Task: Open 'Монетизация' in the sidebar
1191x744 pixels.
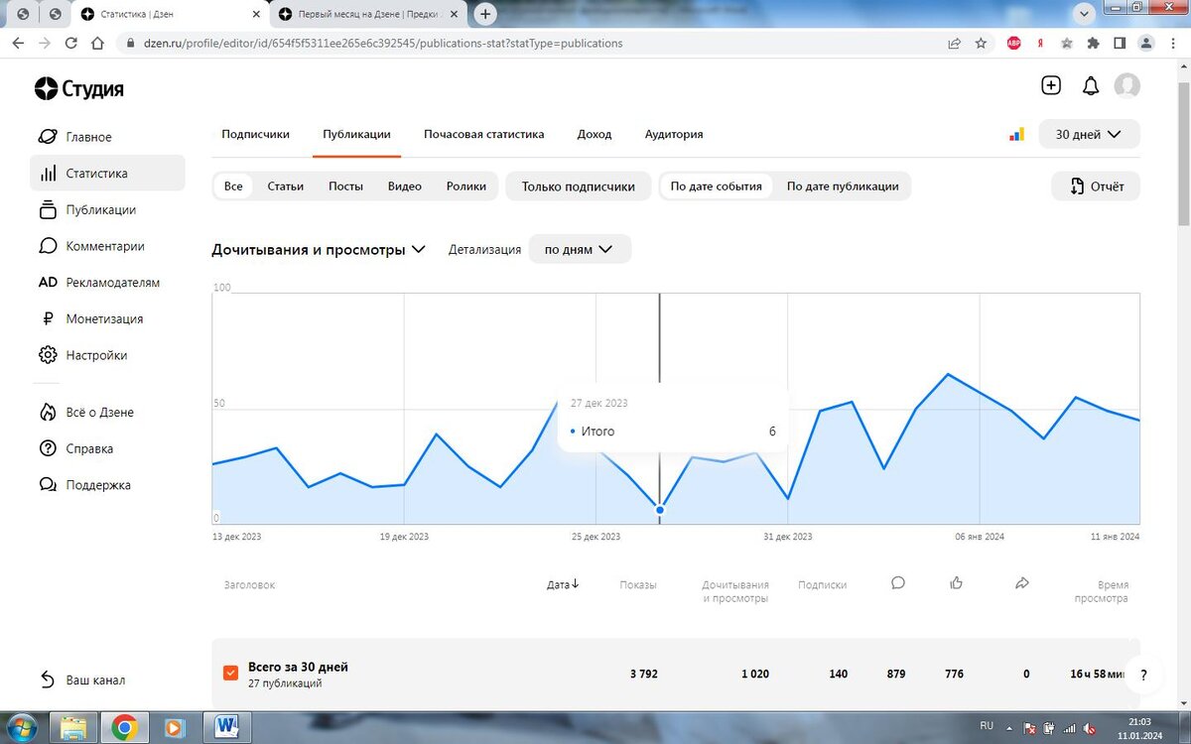Action: [90, 318]
